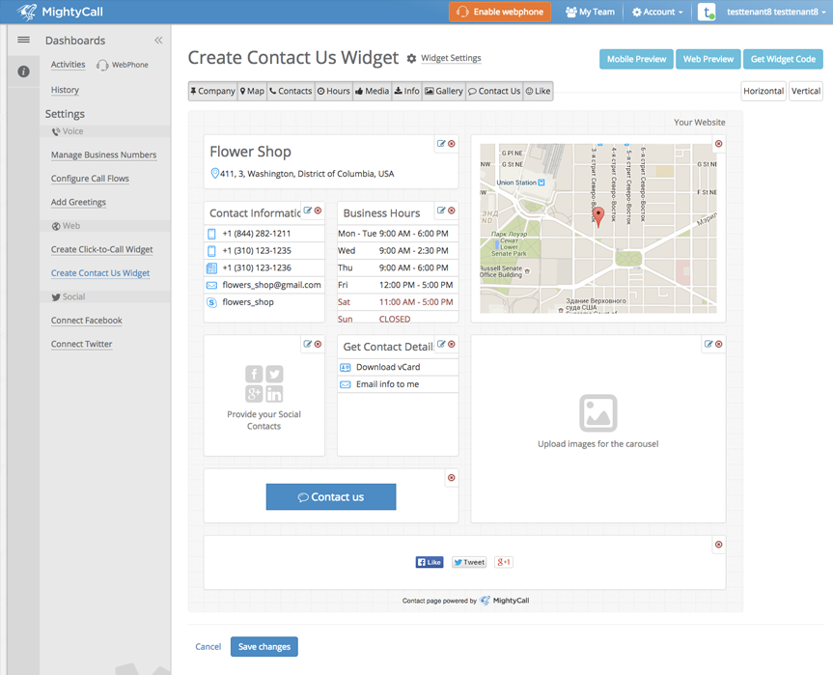Remove the Flower Shop company block

[x=452, y=144]
